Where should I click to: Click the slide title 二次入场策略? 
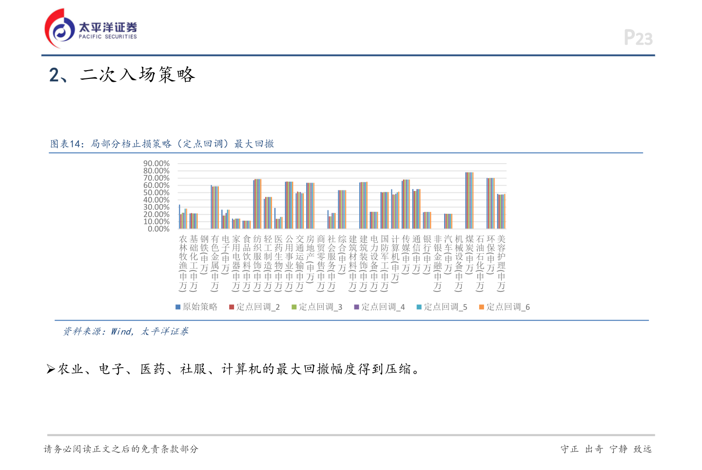point(137,75)
